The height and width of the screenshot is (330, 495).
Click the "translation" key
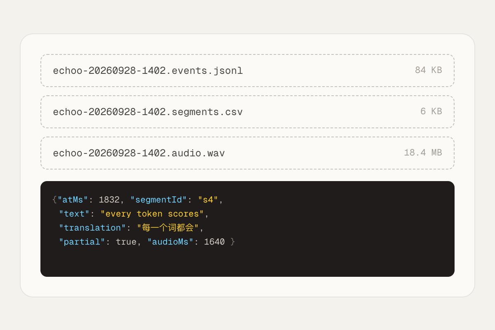tap(93, 228)
